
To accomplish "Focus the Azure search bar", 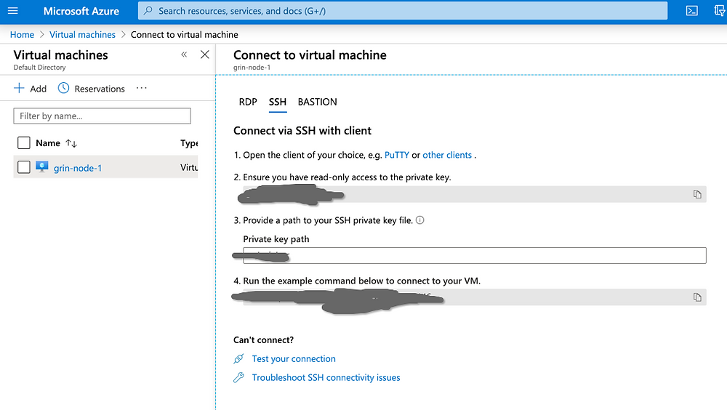I will point(403,11).
